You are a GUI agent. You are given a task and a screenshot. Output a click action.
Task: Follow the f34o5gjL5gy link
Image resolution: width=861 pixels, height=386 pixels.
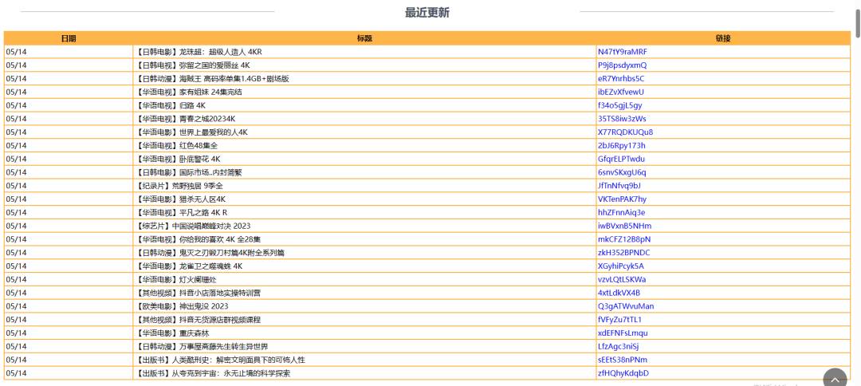[x=620, y=105]
